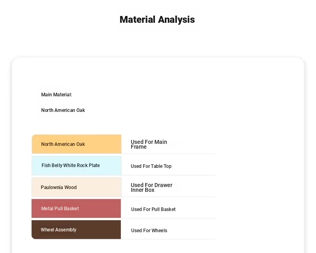Viewport: 316px width, 253px height.
Task: Select the Main Material: label
Action: (x=56, y=95)
